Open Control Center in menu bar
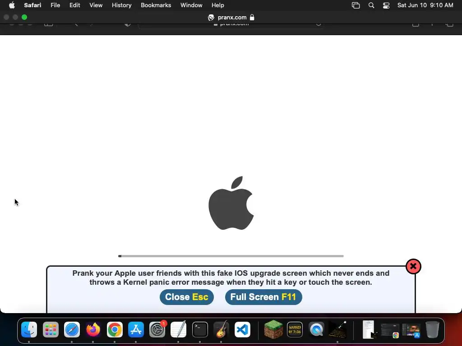The height and width of the screenshot is (346, 462). 386,5
